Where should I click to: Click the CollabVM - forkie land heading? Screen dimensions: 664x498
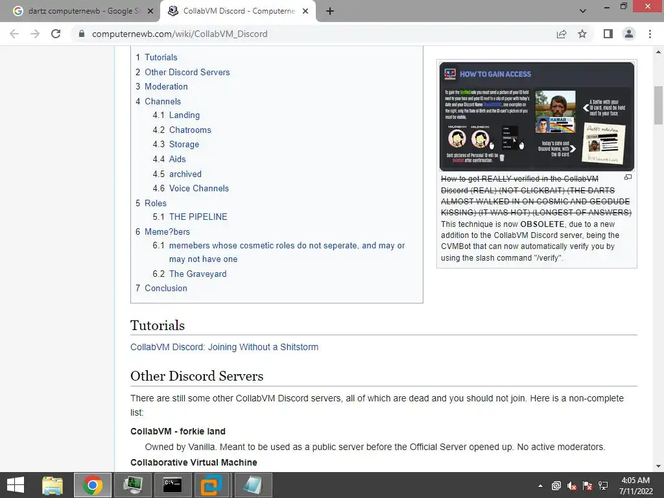click(178, 431)
